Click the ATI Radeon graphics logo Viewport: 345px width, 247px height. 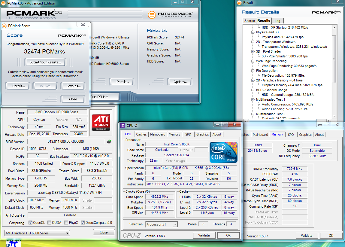pos(101,122)
